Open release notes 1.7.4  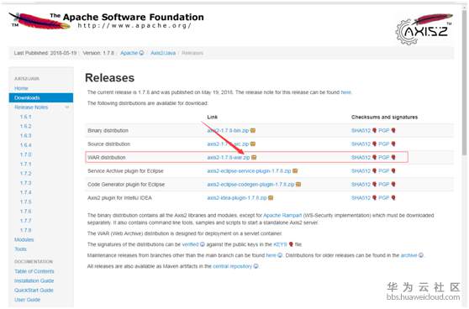pos(26,192)
